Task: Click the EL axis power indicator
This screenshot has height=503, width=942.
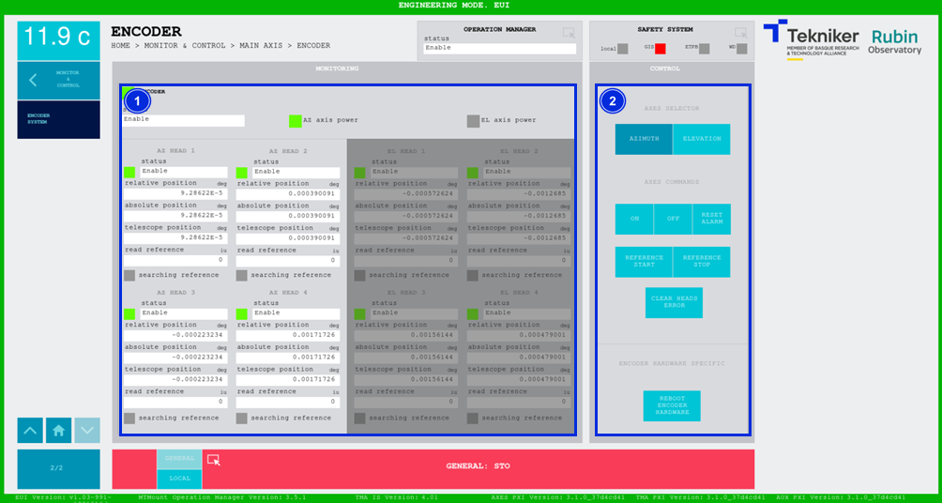Action: [x=474, y=121]
